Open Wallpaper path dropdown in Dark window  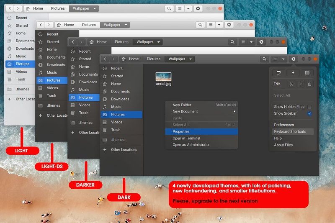coord(191,59)
